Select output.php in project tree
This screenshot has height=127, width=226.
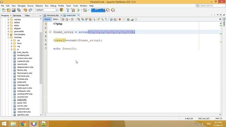coord(22,100)
